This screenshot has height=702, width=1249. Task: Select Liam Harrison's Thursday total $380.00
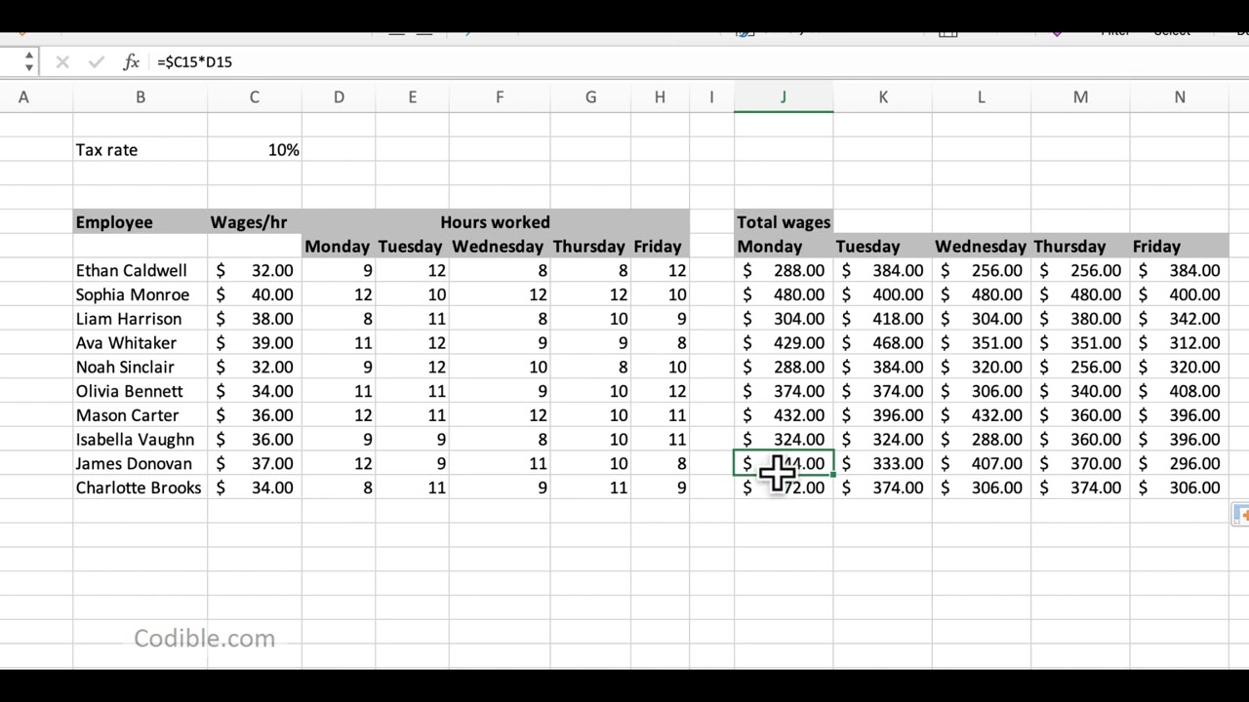click(1080, 319)
